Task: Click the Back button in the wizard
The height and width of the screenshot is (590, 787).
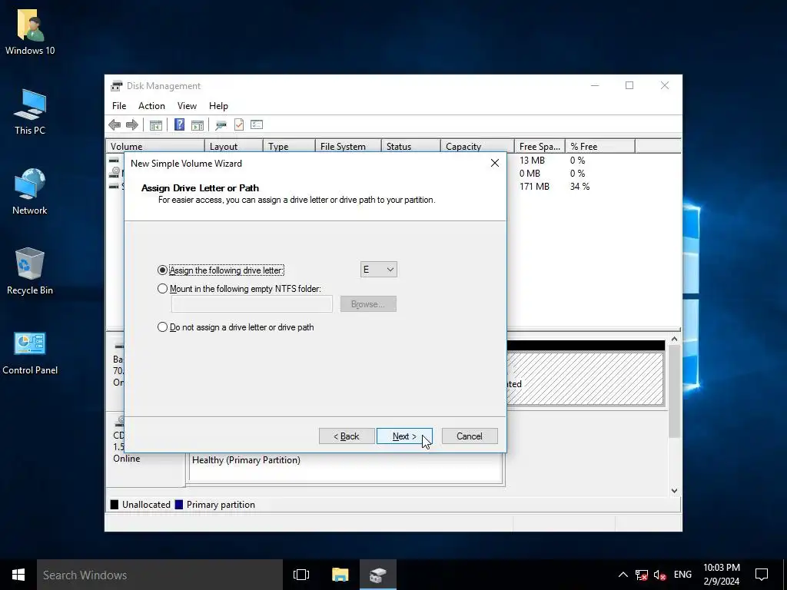Action: 347,436
